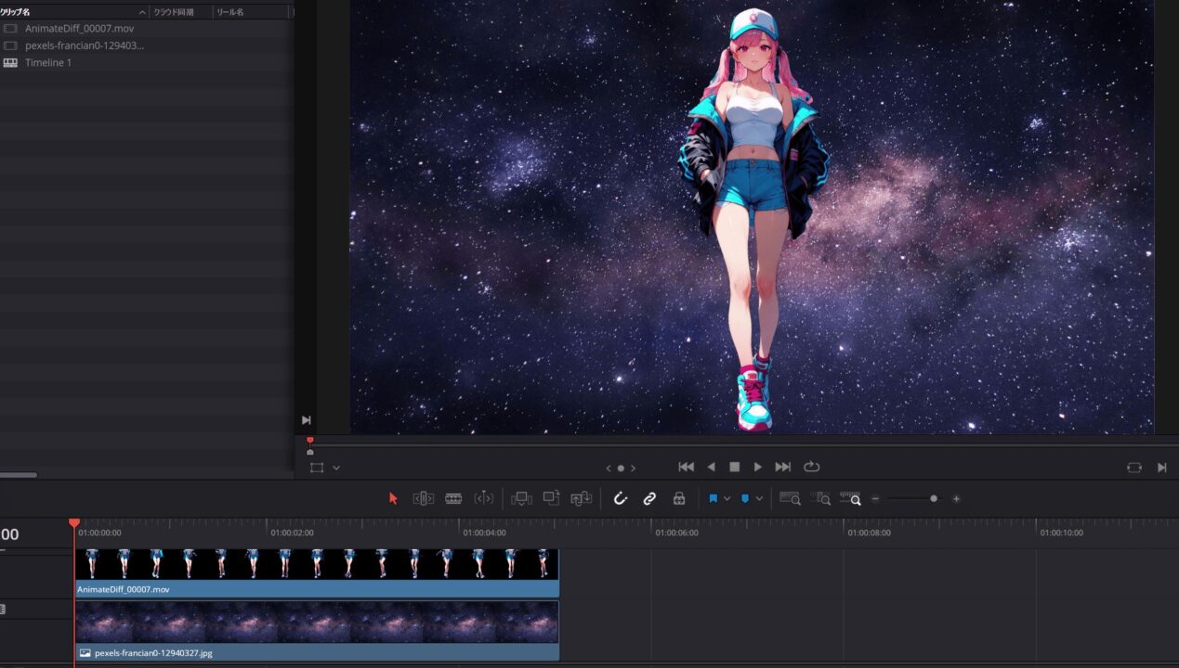Click the Transform overlay tool icon

317,468
